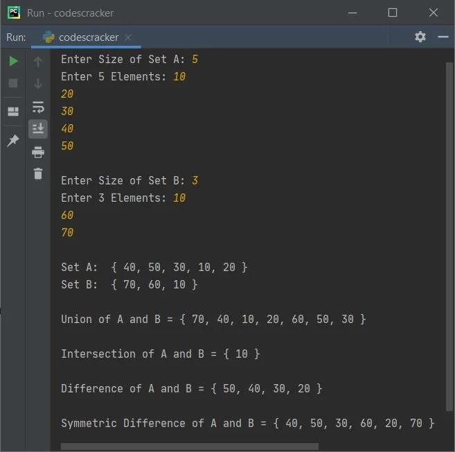The height and width of the screenshot is (452, 455).
Task: Click the Print output printer icon
Action: 38,153
